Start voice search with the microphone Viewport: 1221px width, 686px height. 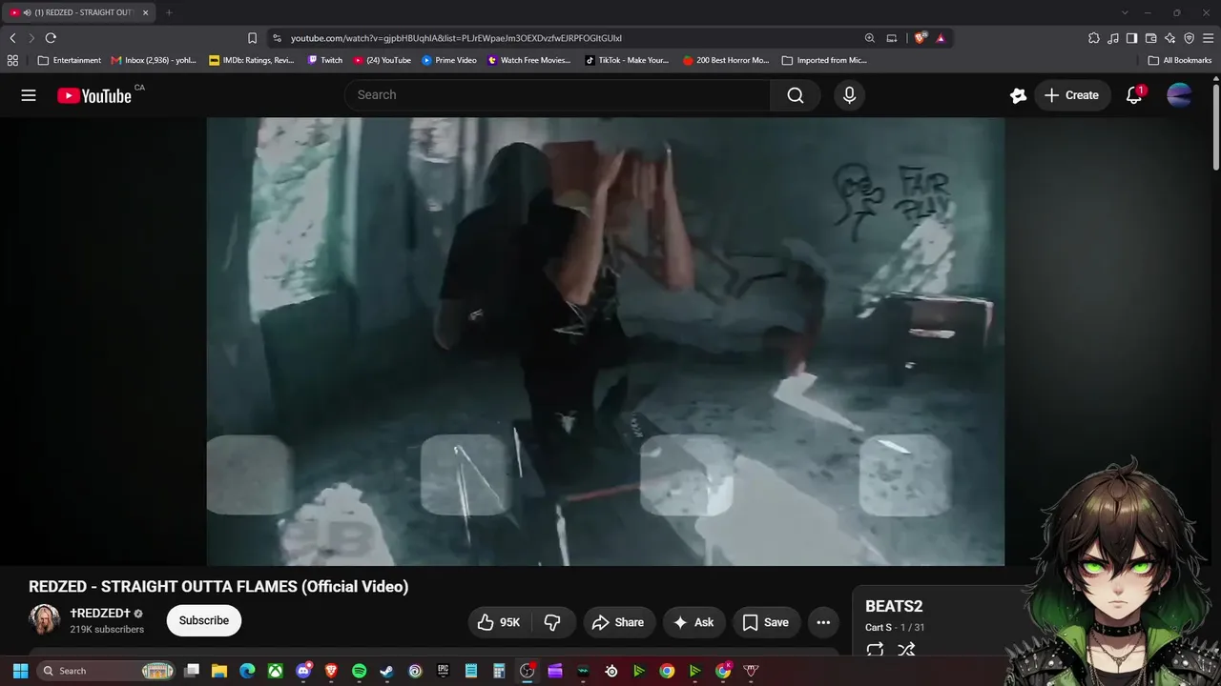[849, 95]
